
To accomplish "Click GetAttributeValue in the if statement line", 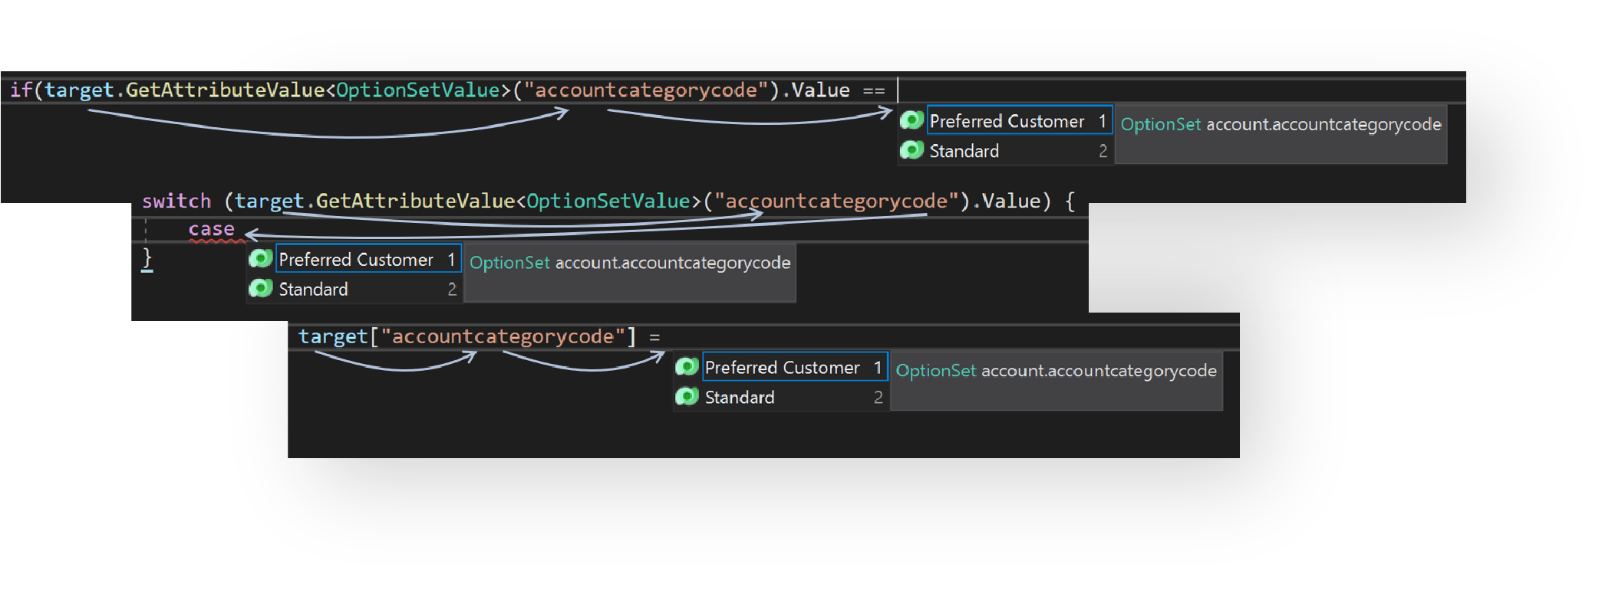I will (225, 90).
